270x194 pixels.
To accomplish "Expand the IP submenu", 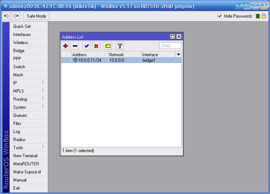I will (29, 83).
